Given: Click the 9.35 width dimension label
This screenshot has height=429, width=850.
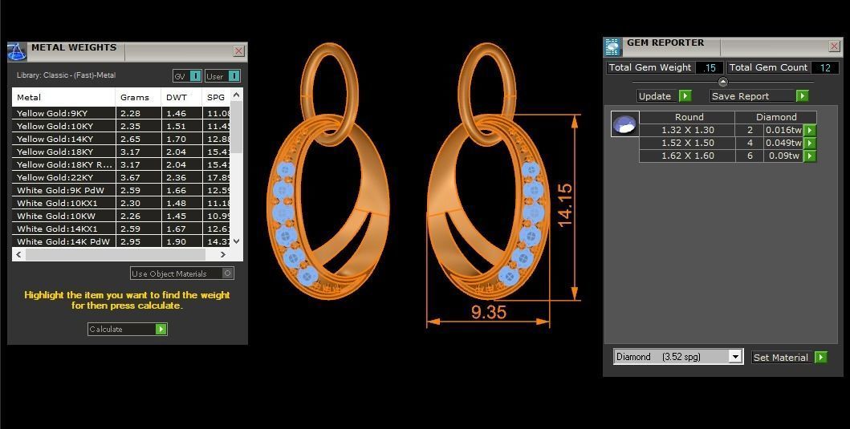Looking at the screenshot, I should pyautogui.click(x=489, y=313).
